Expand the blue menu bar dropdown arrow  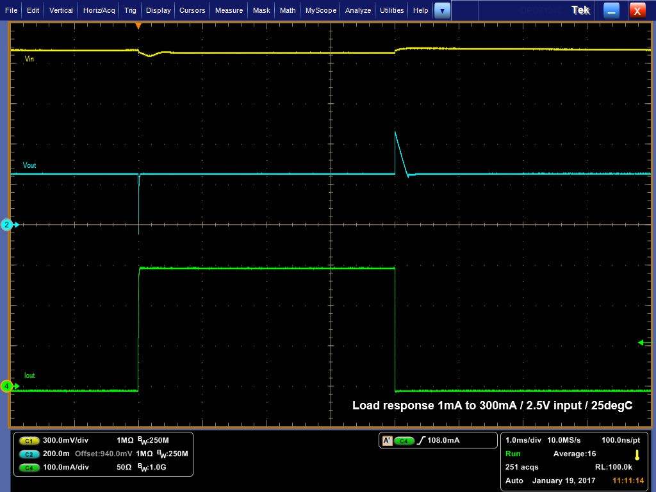coord(442,10)
